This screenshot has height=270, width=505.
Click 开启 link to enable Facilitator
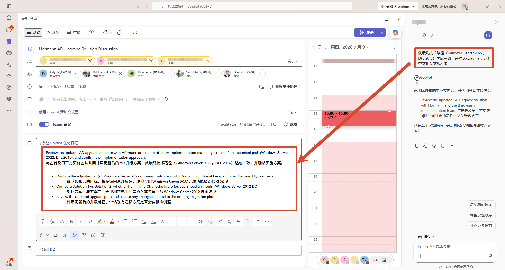(x=273, y=124)
